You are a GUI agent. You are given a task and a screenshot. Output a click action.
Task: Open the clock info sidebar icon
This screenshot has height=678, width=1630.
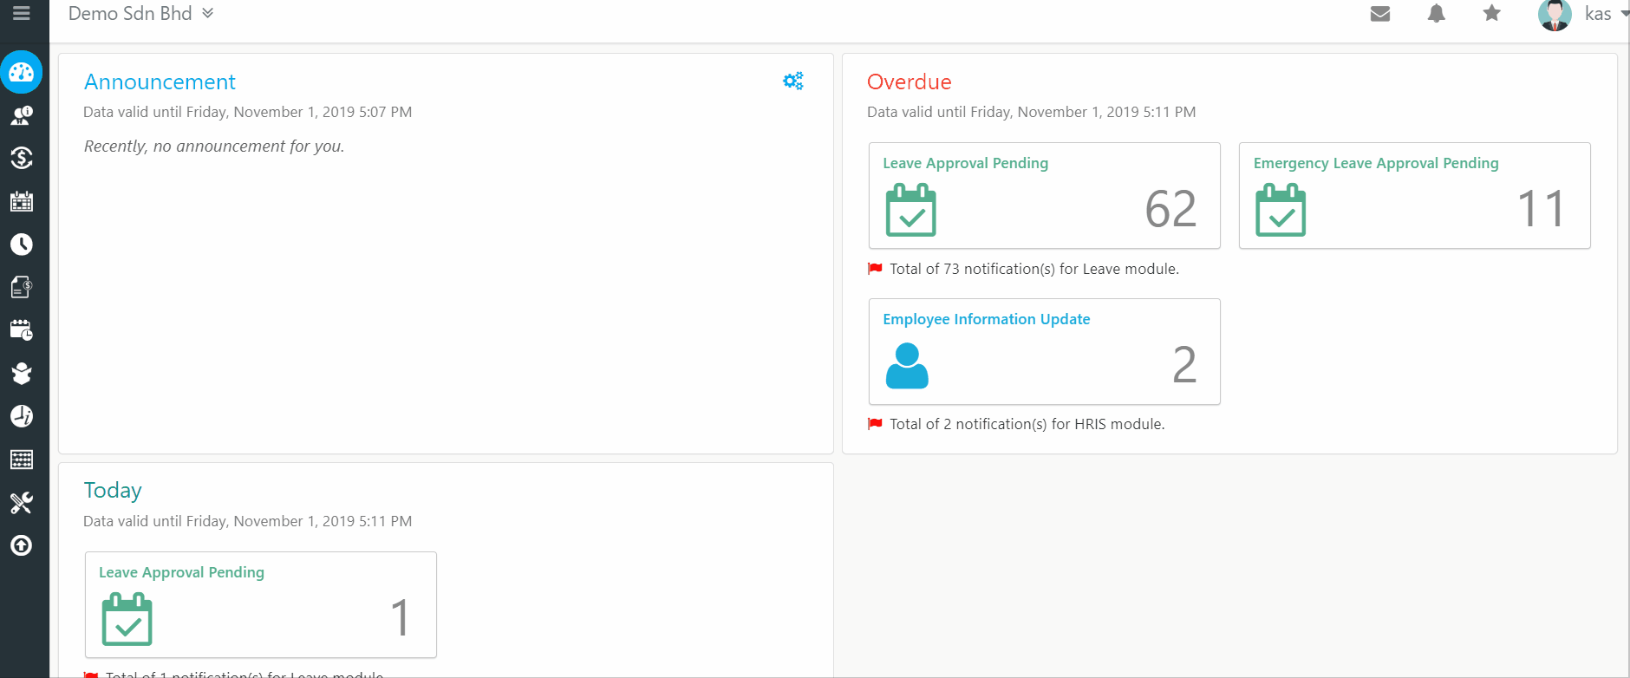pos(22,416)
